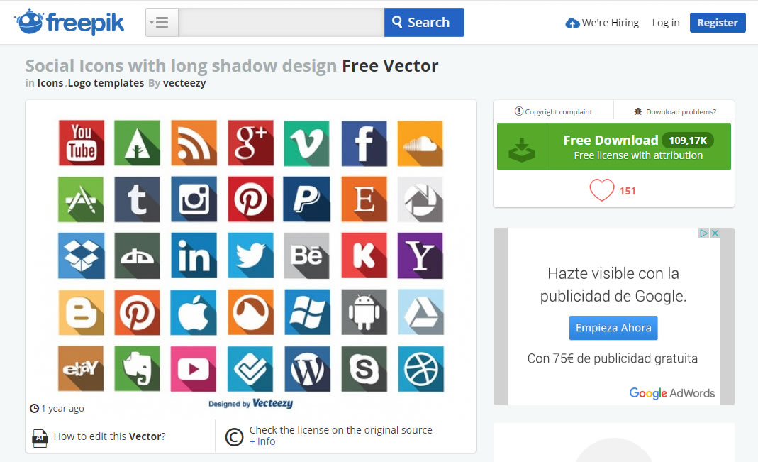Click the Register button
Viewport: 758px width, 462px height.
click(718, 22)
